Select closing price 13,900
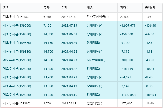The height and width of the screenshot is (108, 164). tap(48, 77)
